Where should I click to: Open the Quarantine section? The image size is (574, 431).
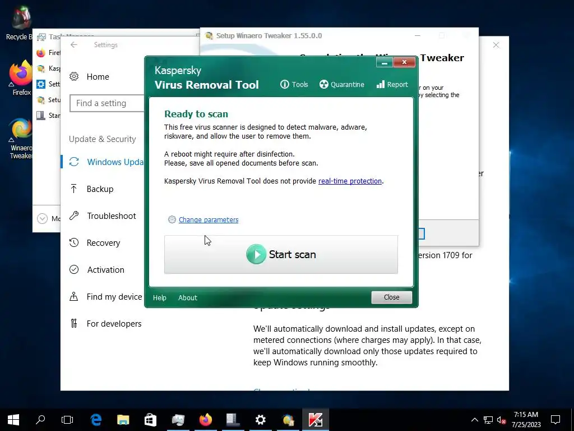point(341,84)
